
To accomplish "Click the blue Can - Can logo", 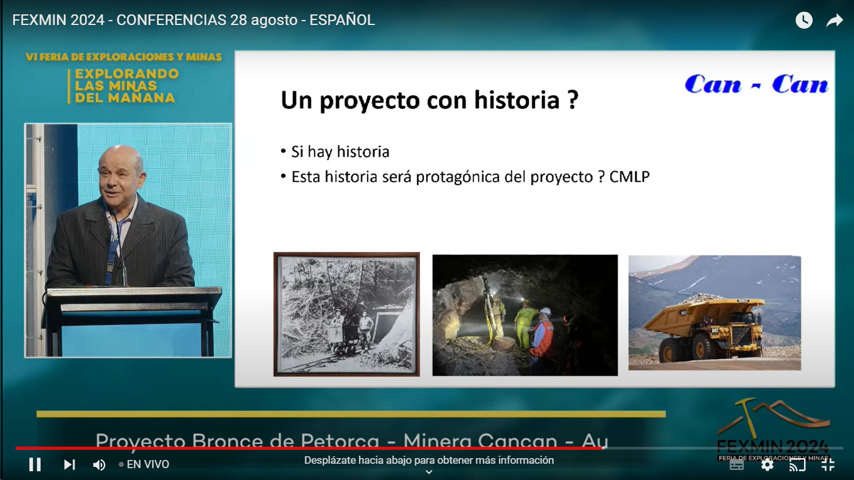I will click(x=756, y=84).
